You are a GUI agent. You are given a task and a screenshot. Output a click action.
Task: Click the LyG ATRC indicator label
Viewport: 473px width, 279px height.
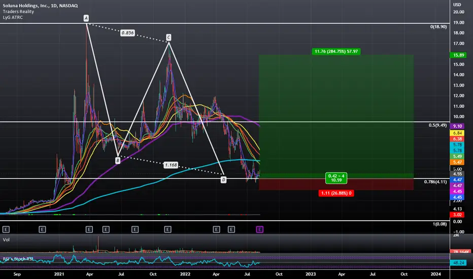13,17
